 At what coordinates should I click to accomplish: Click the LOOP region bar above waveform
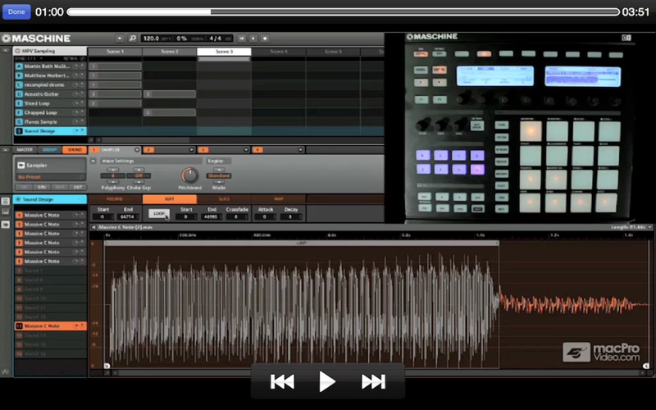302,243
